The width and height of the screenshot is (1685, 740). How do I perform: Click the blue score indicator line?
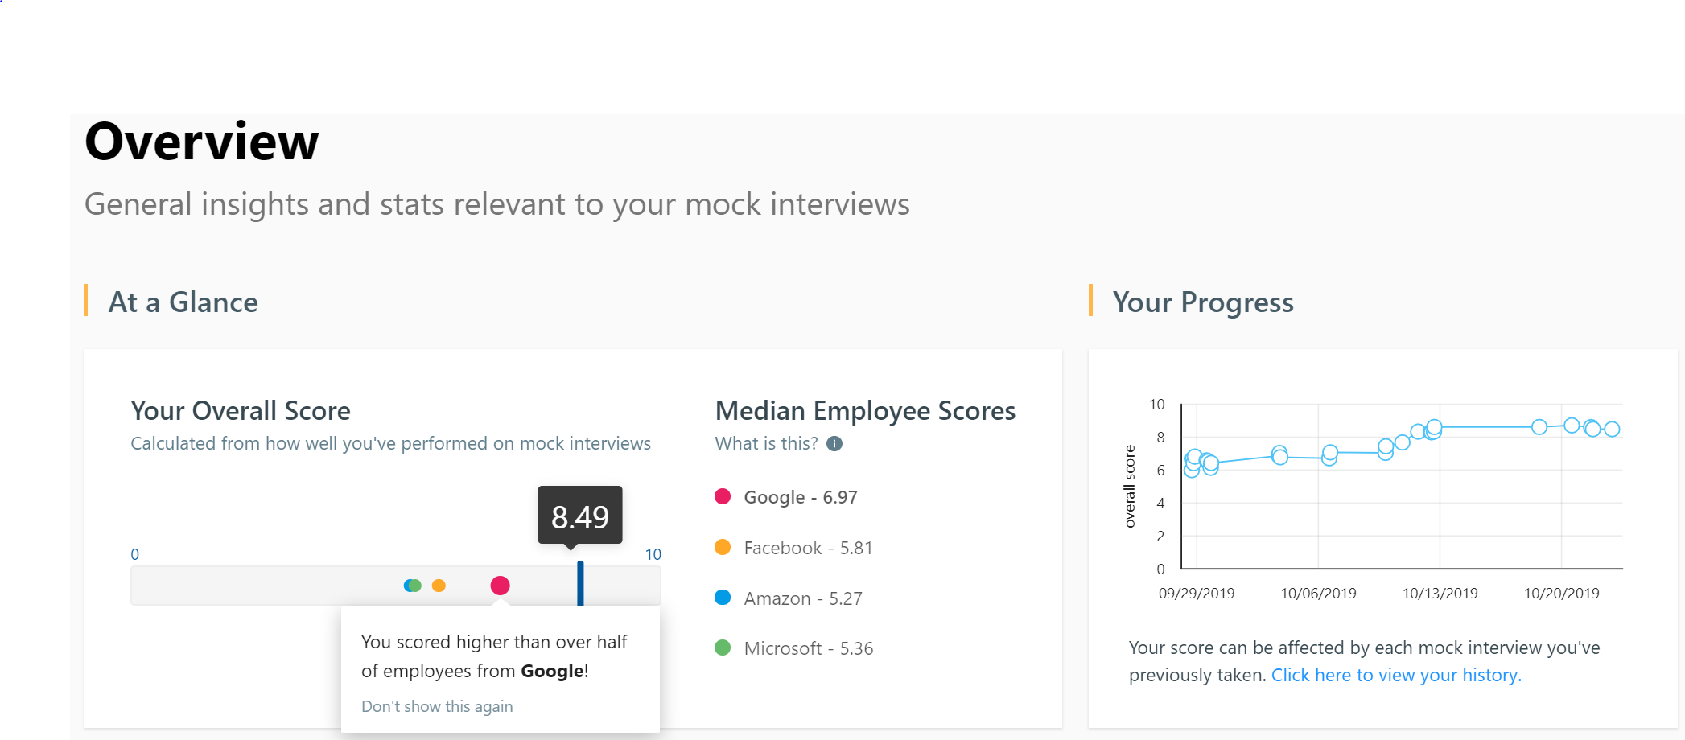(x=580, y=583)
